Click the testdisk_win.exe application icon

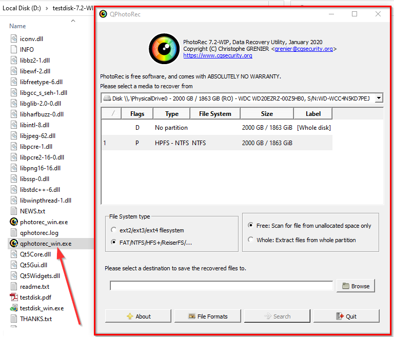(14, 308)
